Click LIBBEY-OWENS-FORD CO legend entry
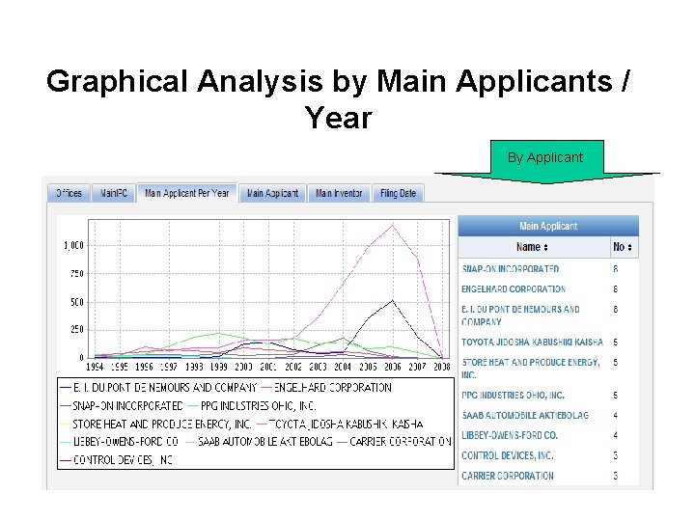This screenshot has width=695, height=521. (x=119, y=442)
